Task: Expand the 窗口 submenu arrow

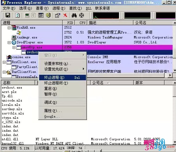Action: (84, 55)
